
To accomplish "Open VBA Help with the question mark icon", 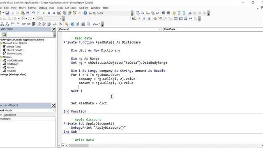I will pyautogui.click(x=85, y=13).
